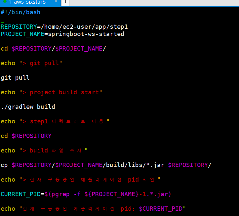239x216 pixels.
Task: Click the new tab plus button
Action: pos(65,2)
